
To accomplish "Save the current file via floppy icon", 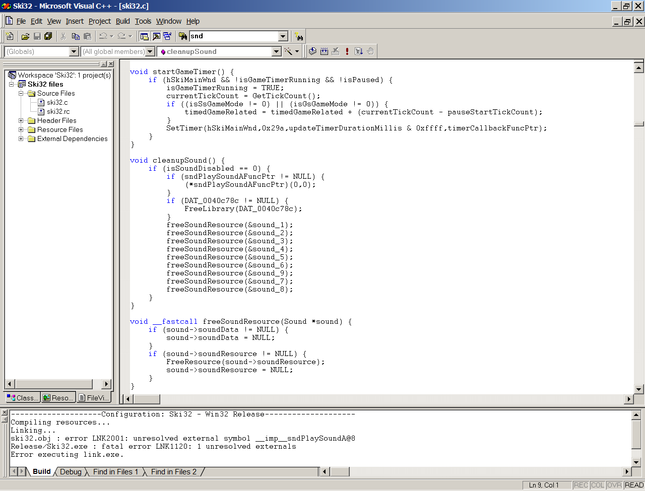I will pos(37,36).
